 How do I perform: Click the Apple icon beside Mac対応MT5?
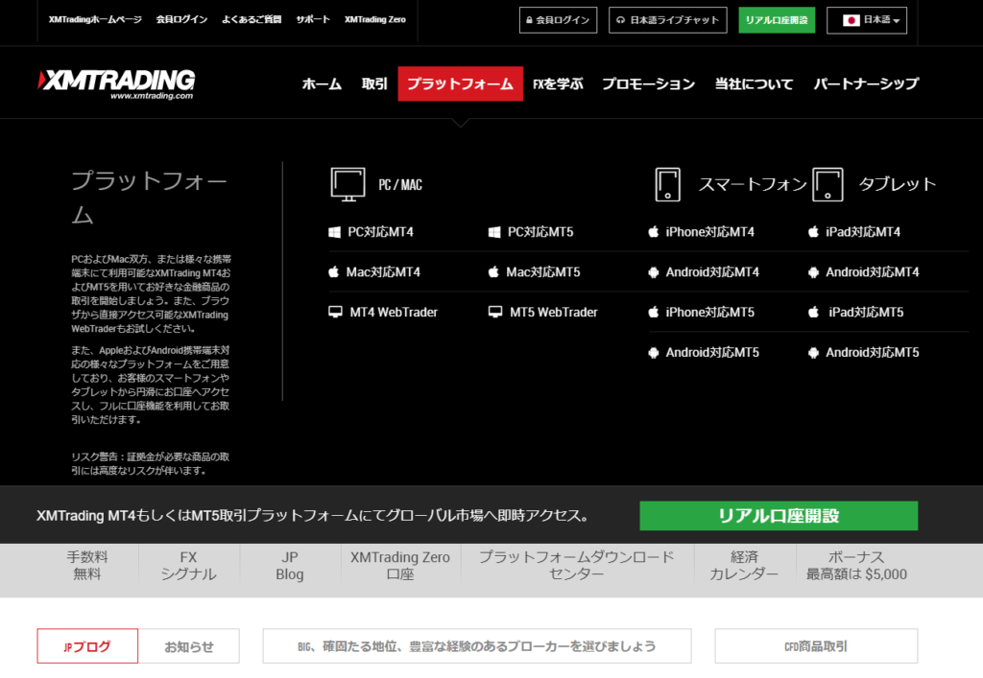(x=494, y=272)
